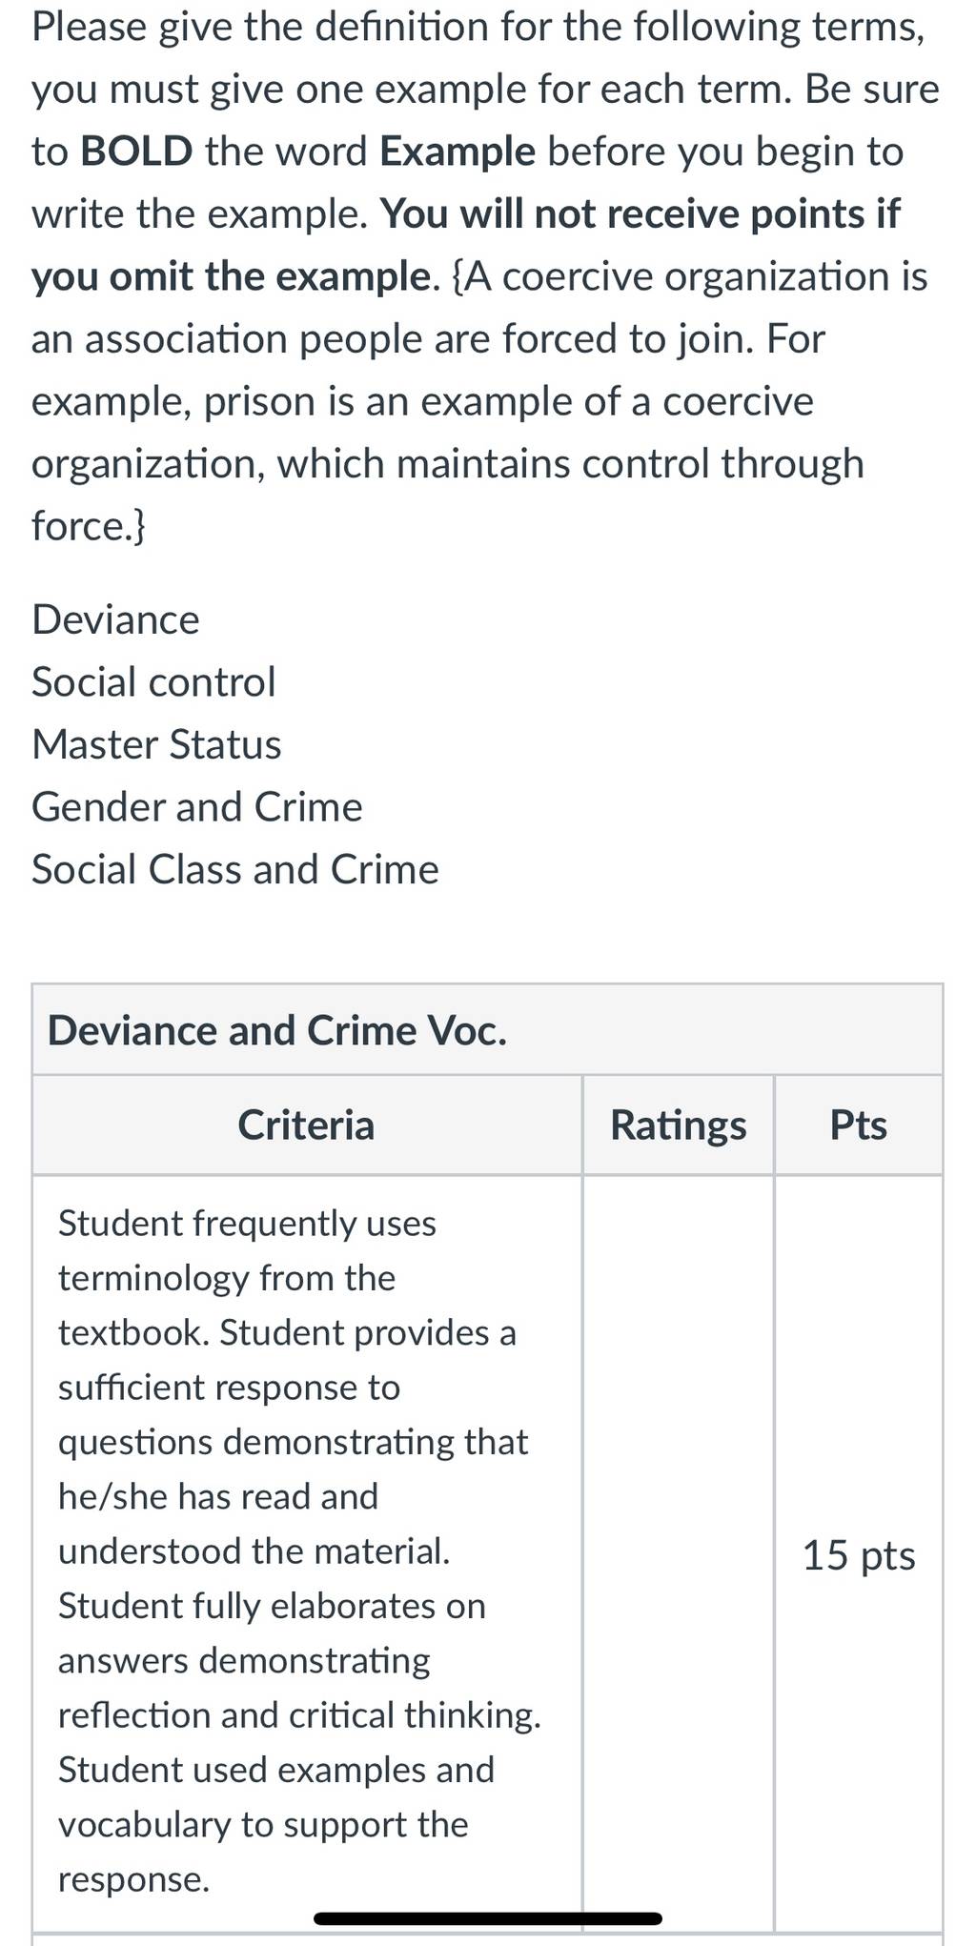
Task: Click the bold word BOLD in instructions
Action: pyautogui.click(x=137, y=152)
